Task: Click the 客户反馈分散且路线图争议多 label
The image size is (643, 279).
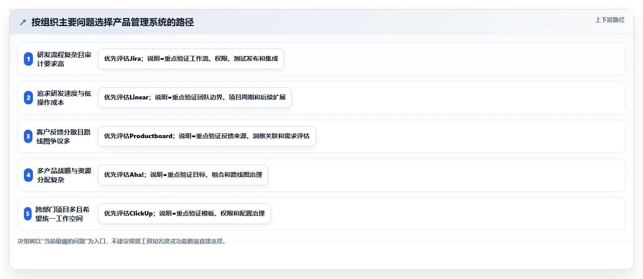Action: point(64,136)
